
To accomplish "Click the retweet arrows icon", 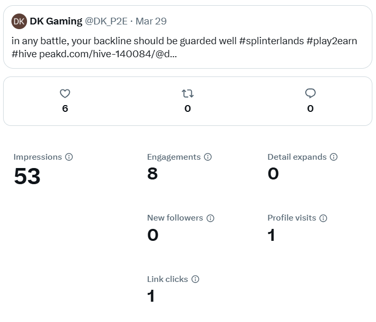I will pos(188,94).
